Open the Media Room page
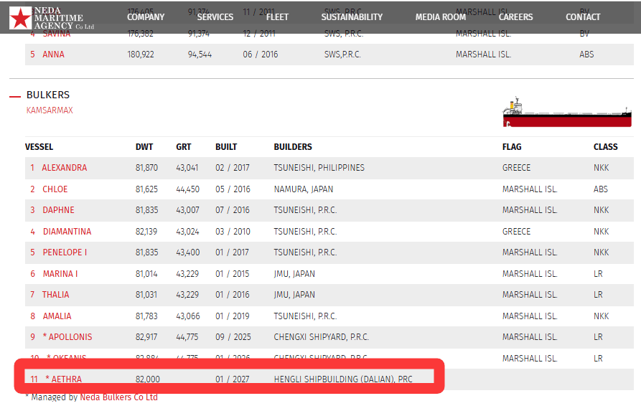 tap(441, 17)
